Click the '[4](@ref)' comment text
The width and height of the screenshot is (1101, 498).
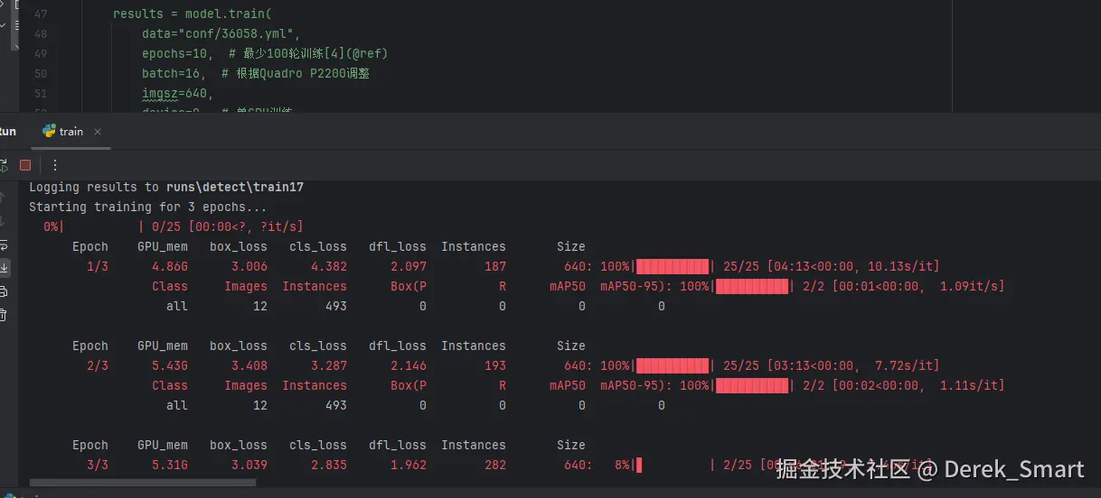coord(355,54)
